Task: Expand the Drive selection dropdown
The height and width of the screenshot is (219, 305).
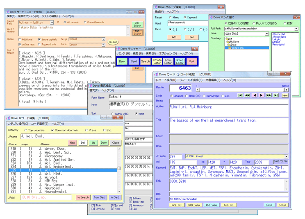Action: coord(266,34)
